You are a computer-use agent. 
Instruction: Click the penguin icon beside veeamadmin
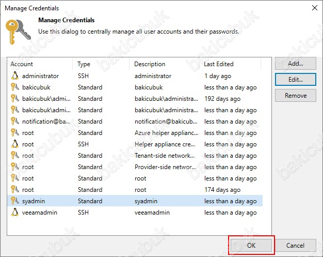pos(15,212)
